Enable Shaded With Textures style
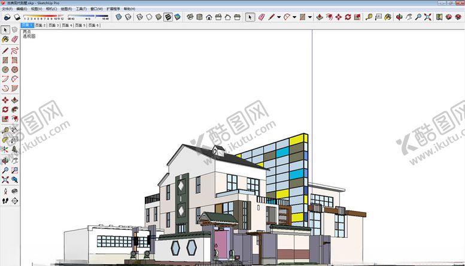465x266 pixels. pos(169,17)
